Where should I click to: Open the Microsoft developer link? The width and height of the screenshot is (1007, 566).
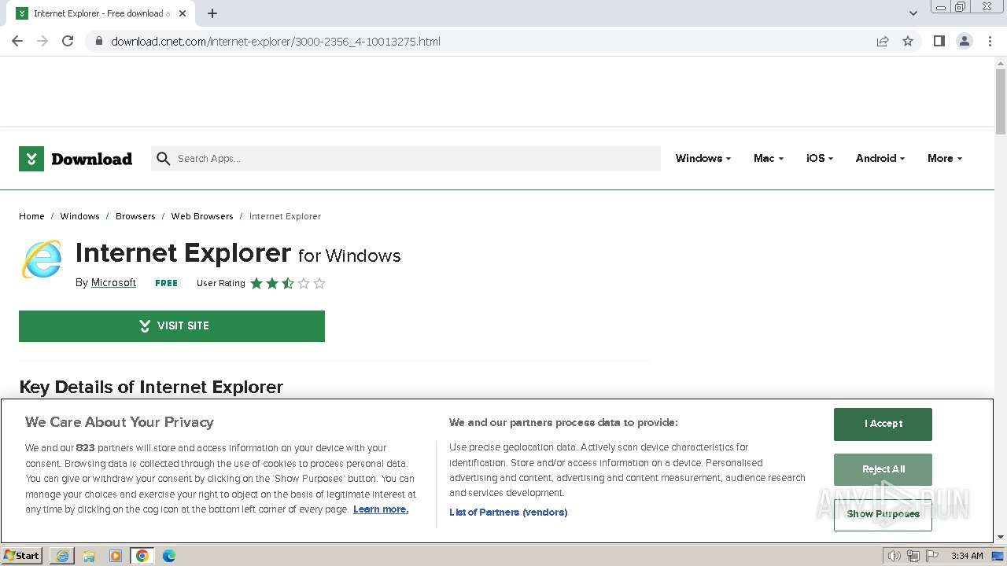point(113,283)
